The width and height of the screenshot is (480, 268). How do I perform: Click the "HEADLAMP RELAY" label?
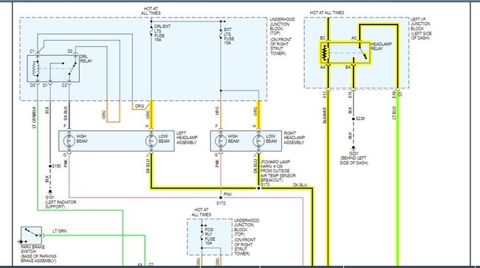tap(382, 46)
